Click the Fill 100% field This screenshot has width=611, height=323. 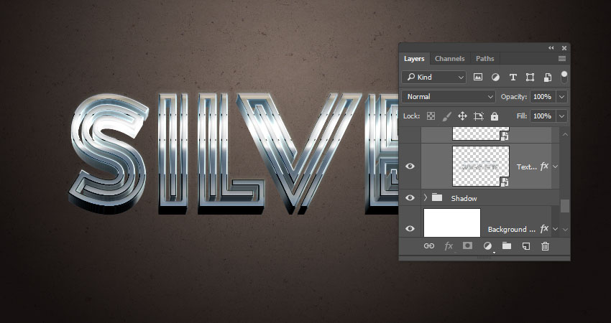[x=543, y=116]
